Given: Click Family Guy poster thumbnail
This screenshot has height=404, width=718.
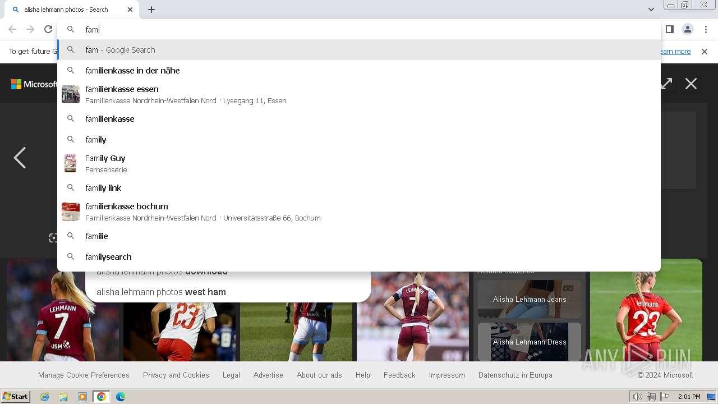Looking at the screenshot, I should [x=71, y=163].
